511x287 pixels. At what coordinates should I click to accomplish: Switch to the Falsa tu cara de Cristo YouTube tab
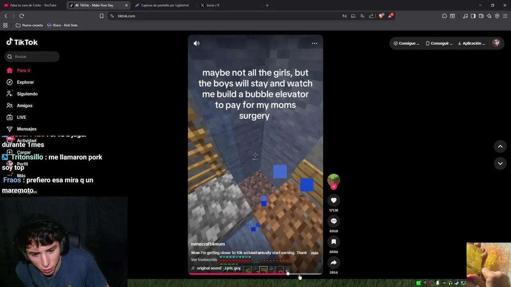(33, 5)
